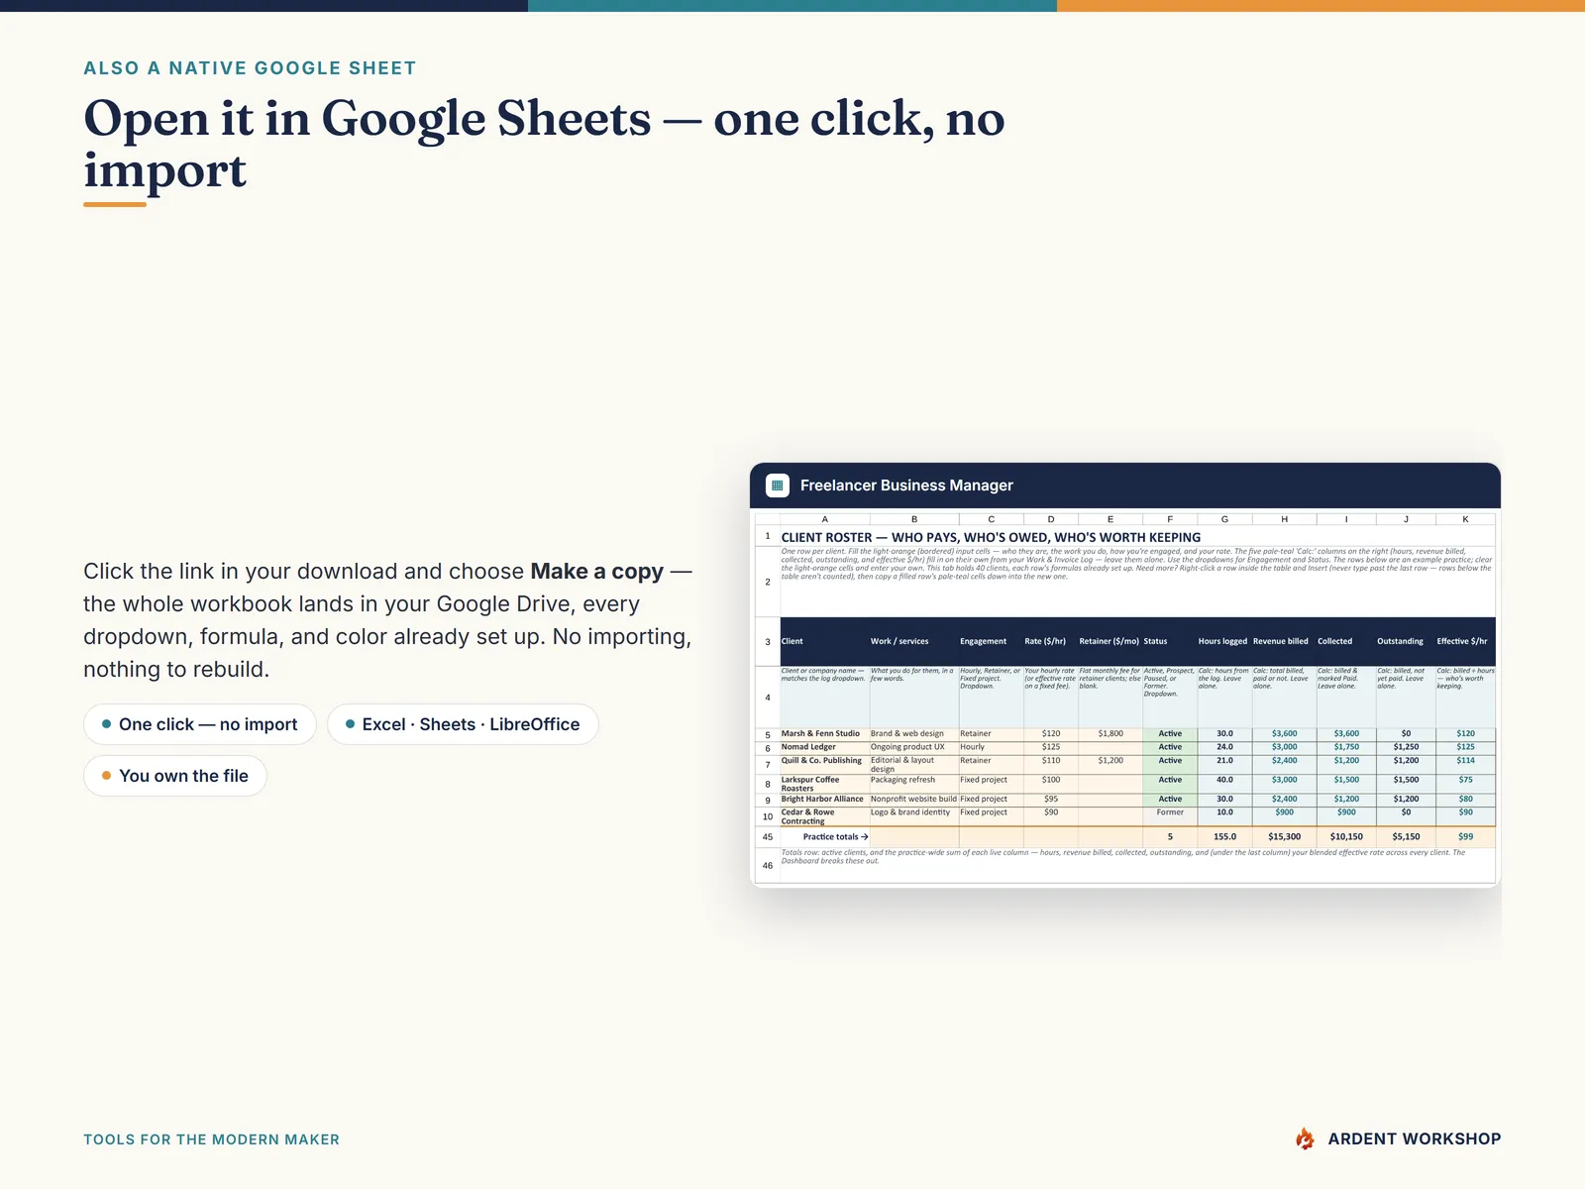Click the "TOOLS FOR THE MODERN MAKER" footer text

coord(211,1139)
